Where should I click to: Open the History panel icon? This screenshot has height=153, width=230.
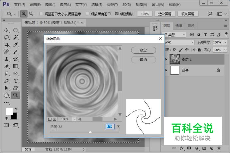(x=155, y=28)
